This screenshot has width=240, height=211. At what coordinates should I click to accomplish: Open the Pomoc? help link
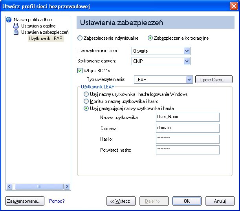click(x=57, y=201)
